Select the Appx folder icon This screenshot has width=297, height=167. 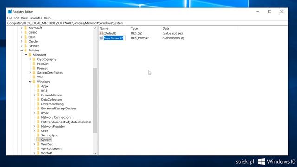pyautogui.click(x=39, y=86)
